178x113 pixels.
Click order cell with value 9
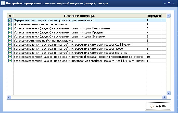point(154,53)
